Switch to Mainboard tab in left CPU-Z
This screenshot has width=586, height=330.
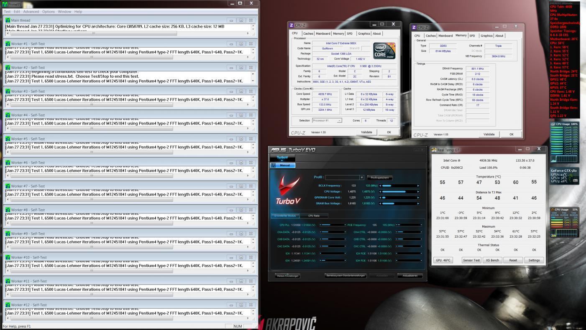[323, 33]
